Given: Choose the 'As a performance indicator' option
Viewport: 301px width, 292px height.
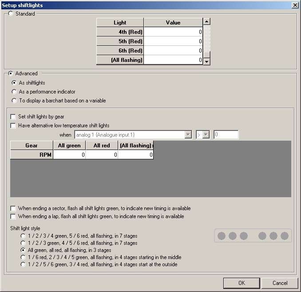Looking at the screenshot, I should (15, 92).
